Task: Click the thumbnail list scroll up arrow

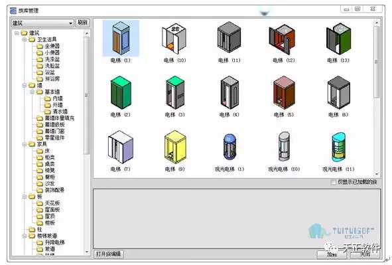Action: point(377,23)
